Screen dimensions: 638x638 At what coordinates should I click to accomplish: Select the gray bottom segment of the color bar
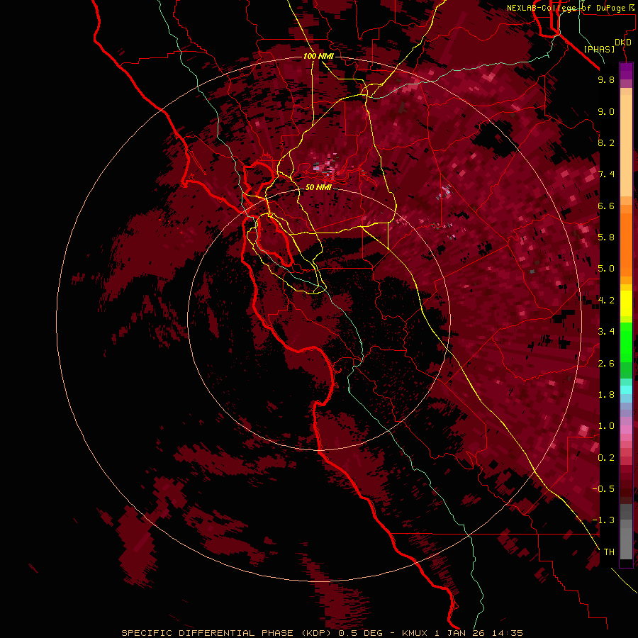pos(626,533)
